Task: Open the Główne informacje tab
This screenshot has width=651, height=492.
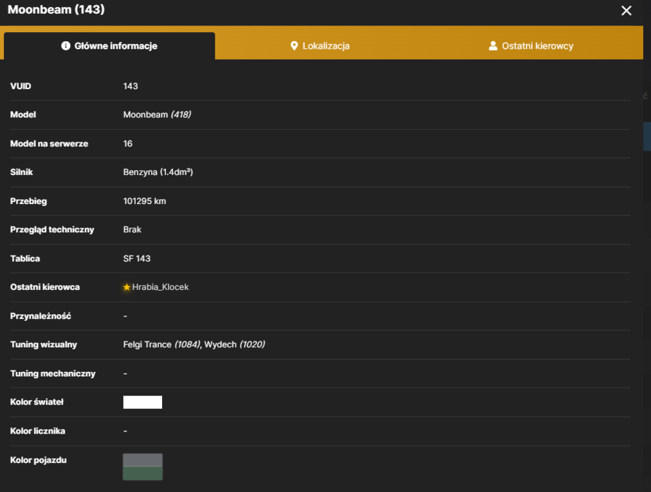Action: pos(110,46)
